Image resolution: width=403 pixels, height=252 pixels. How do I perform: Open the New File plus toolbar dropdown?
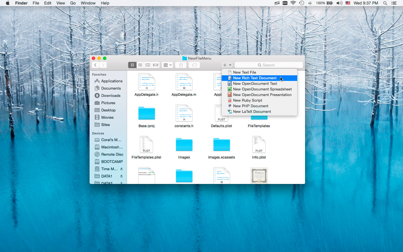(227, 65)
